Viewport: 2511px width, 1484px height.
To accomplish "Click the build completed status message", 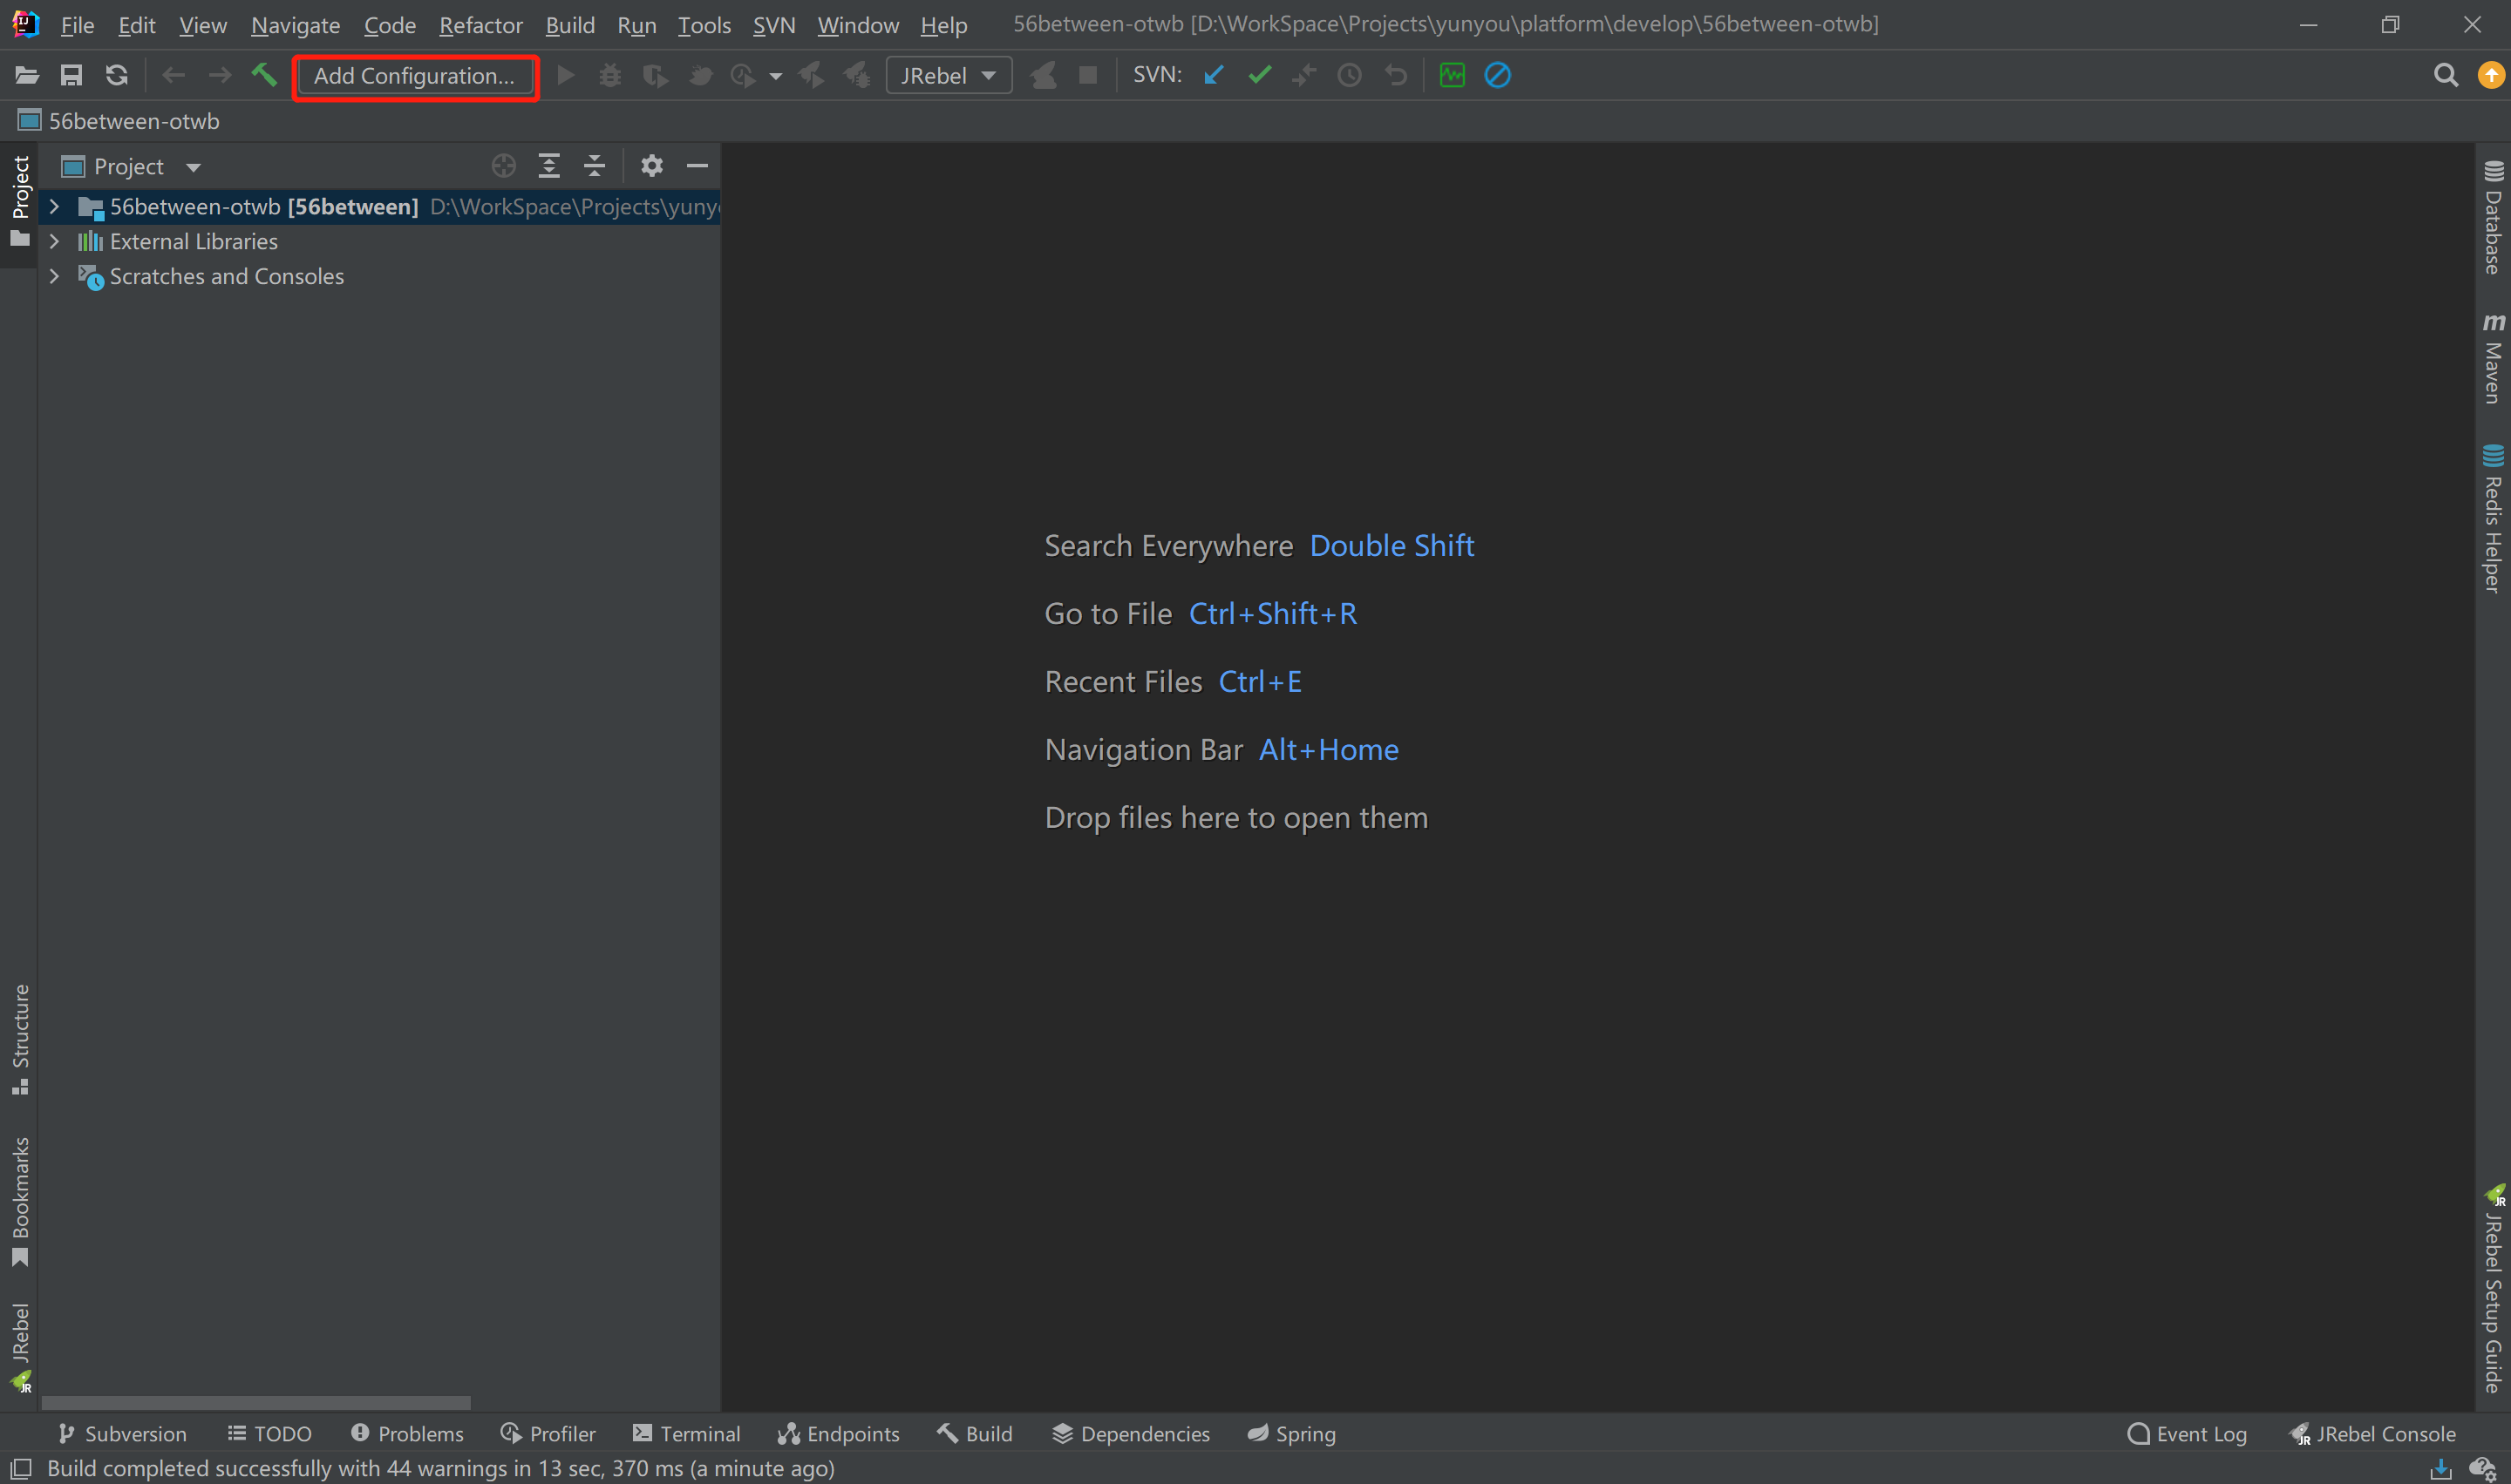I will [x=441, y=1468].
